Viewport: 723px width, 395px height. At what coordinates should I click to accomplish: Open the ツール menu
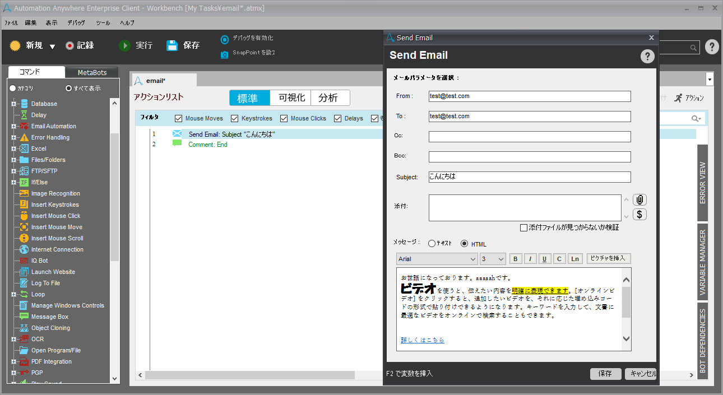coord(103,23)
